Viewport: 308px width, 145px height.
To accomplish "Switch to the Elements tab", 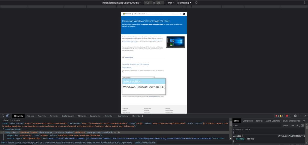I will click(x=18, y=116).
